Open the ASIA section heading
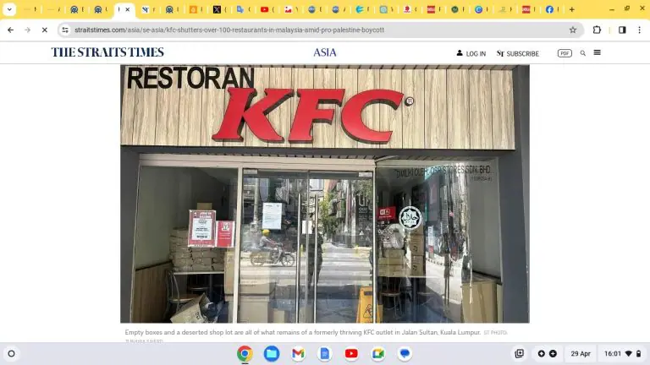Image resolution: width=650 pixels, height=365 pixels. [x=325, y=52]
